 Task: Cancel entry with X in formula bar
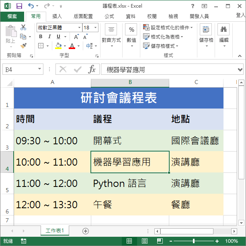click(63, 69)
